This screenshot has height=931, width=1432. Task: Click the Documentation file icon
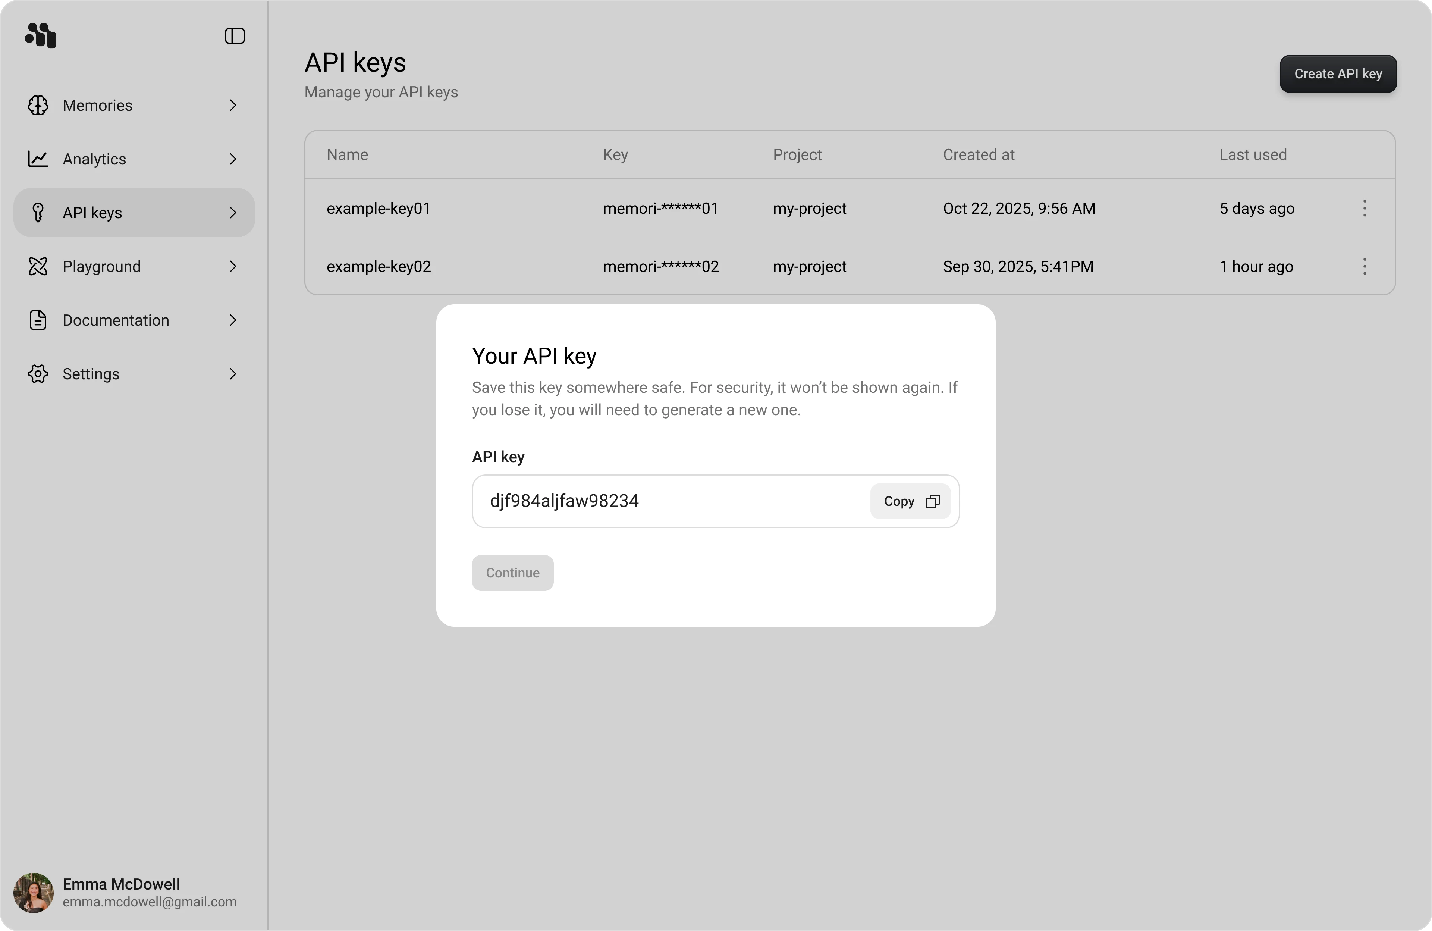[x=38, y=320]
